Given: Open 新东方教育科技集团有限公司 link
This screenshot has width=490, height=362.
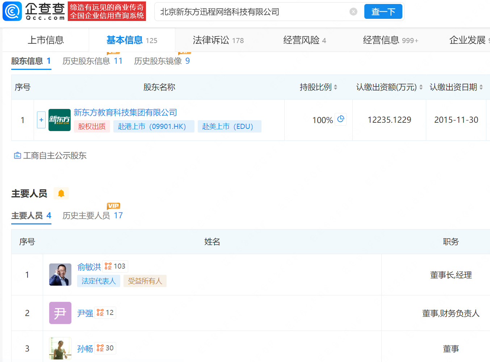Looking at the screenshot, I should 125,113.
